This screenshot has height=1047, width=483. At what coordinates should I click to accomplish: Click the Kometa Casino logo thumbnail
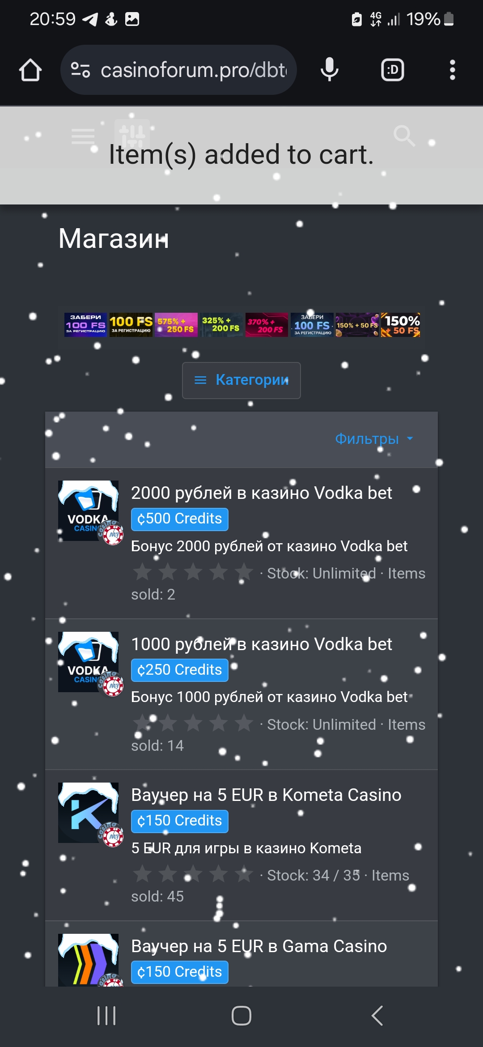(x=89, y=813)
